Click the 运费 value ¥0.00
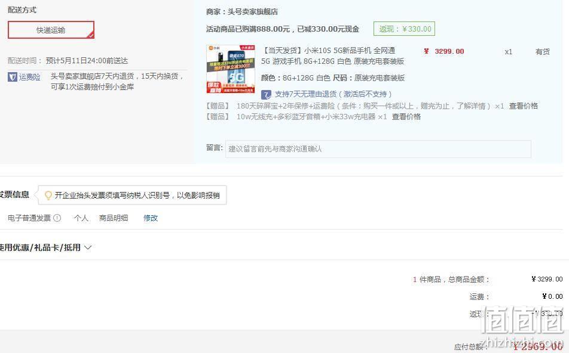The height and width of the screenshot is (353, 569). coord(552,296)
